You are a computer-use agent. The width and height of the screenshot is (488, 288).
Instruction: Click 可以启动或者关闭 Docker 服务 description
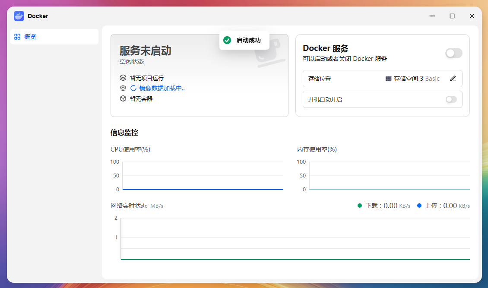tap(345, 59)
